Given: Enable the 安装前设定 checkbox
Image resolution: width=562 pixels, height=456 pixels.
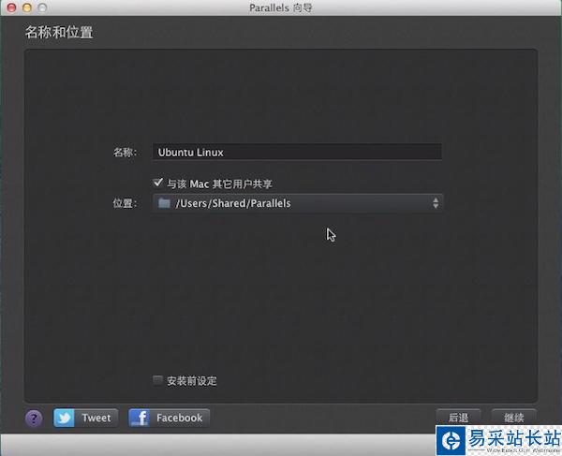Looking at the screenshot, I should coord(157,380).
